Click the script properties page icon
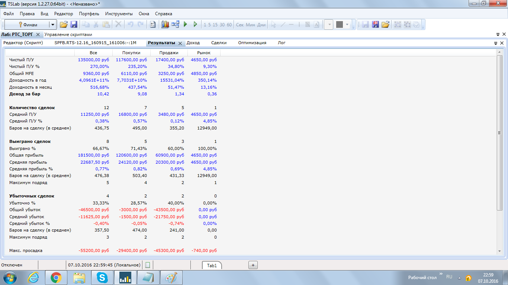 [152, 24]
